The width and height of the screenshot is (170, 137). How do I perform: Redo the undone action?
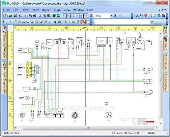click(25, 16)
